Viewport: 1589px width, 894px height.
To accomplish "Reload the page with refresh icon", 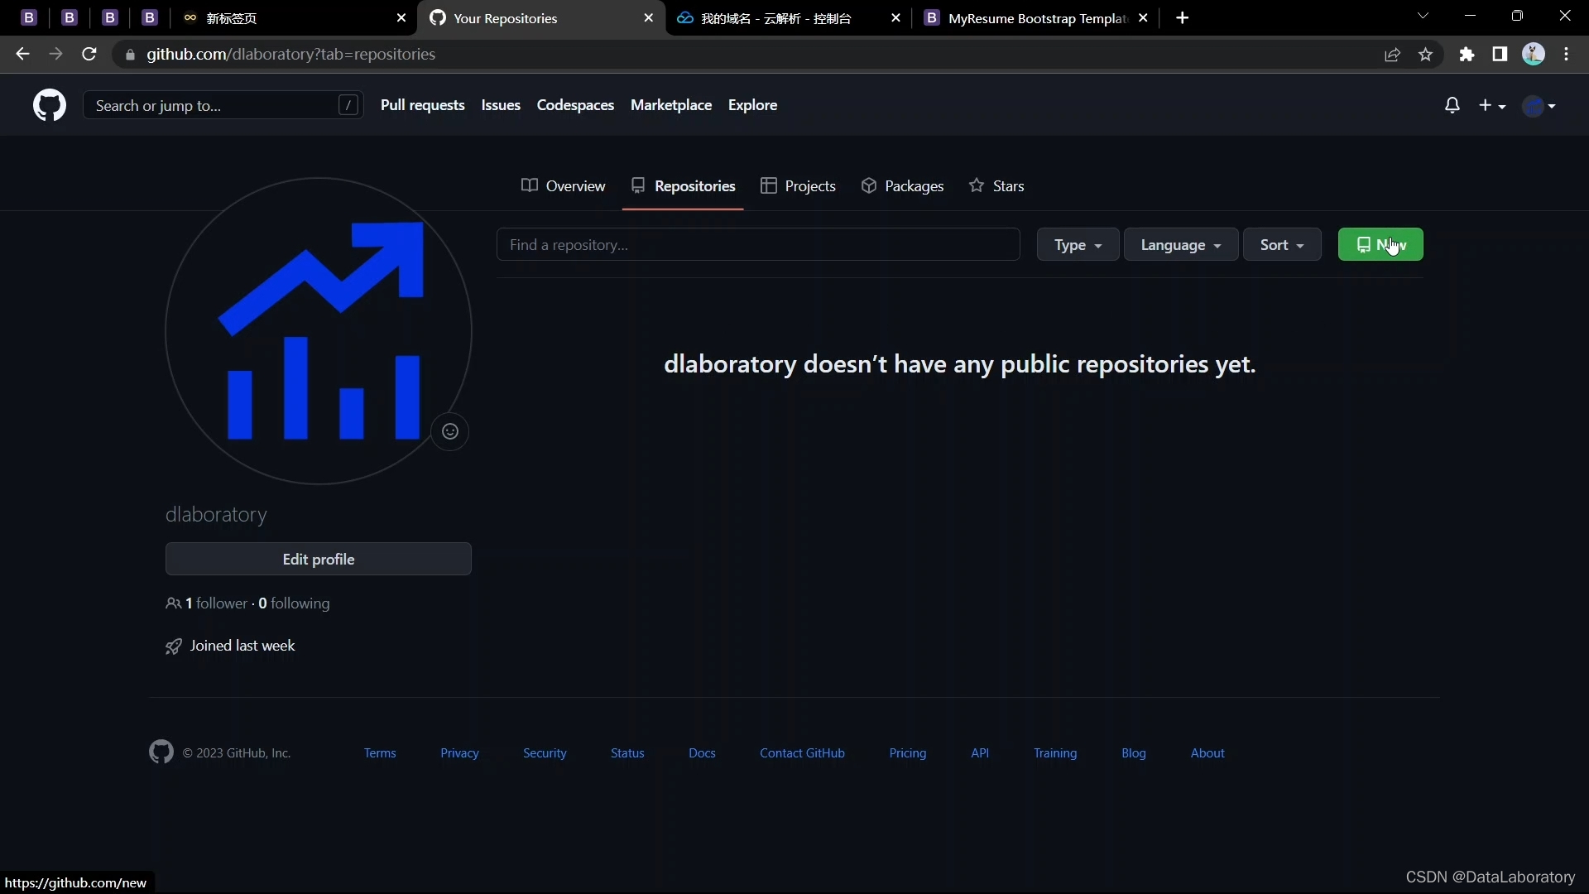I will pyautogui.click(x=89, y=54).
